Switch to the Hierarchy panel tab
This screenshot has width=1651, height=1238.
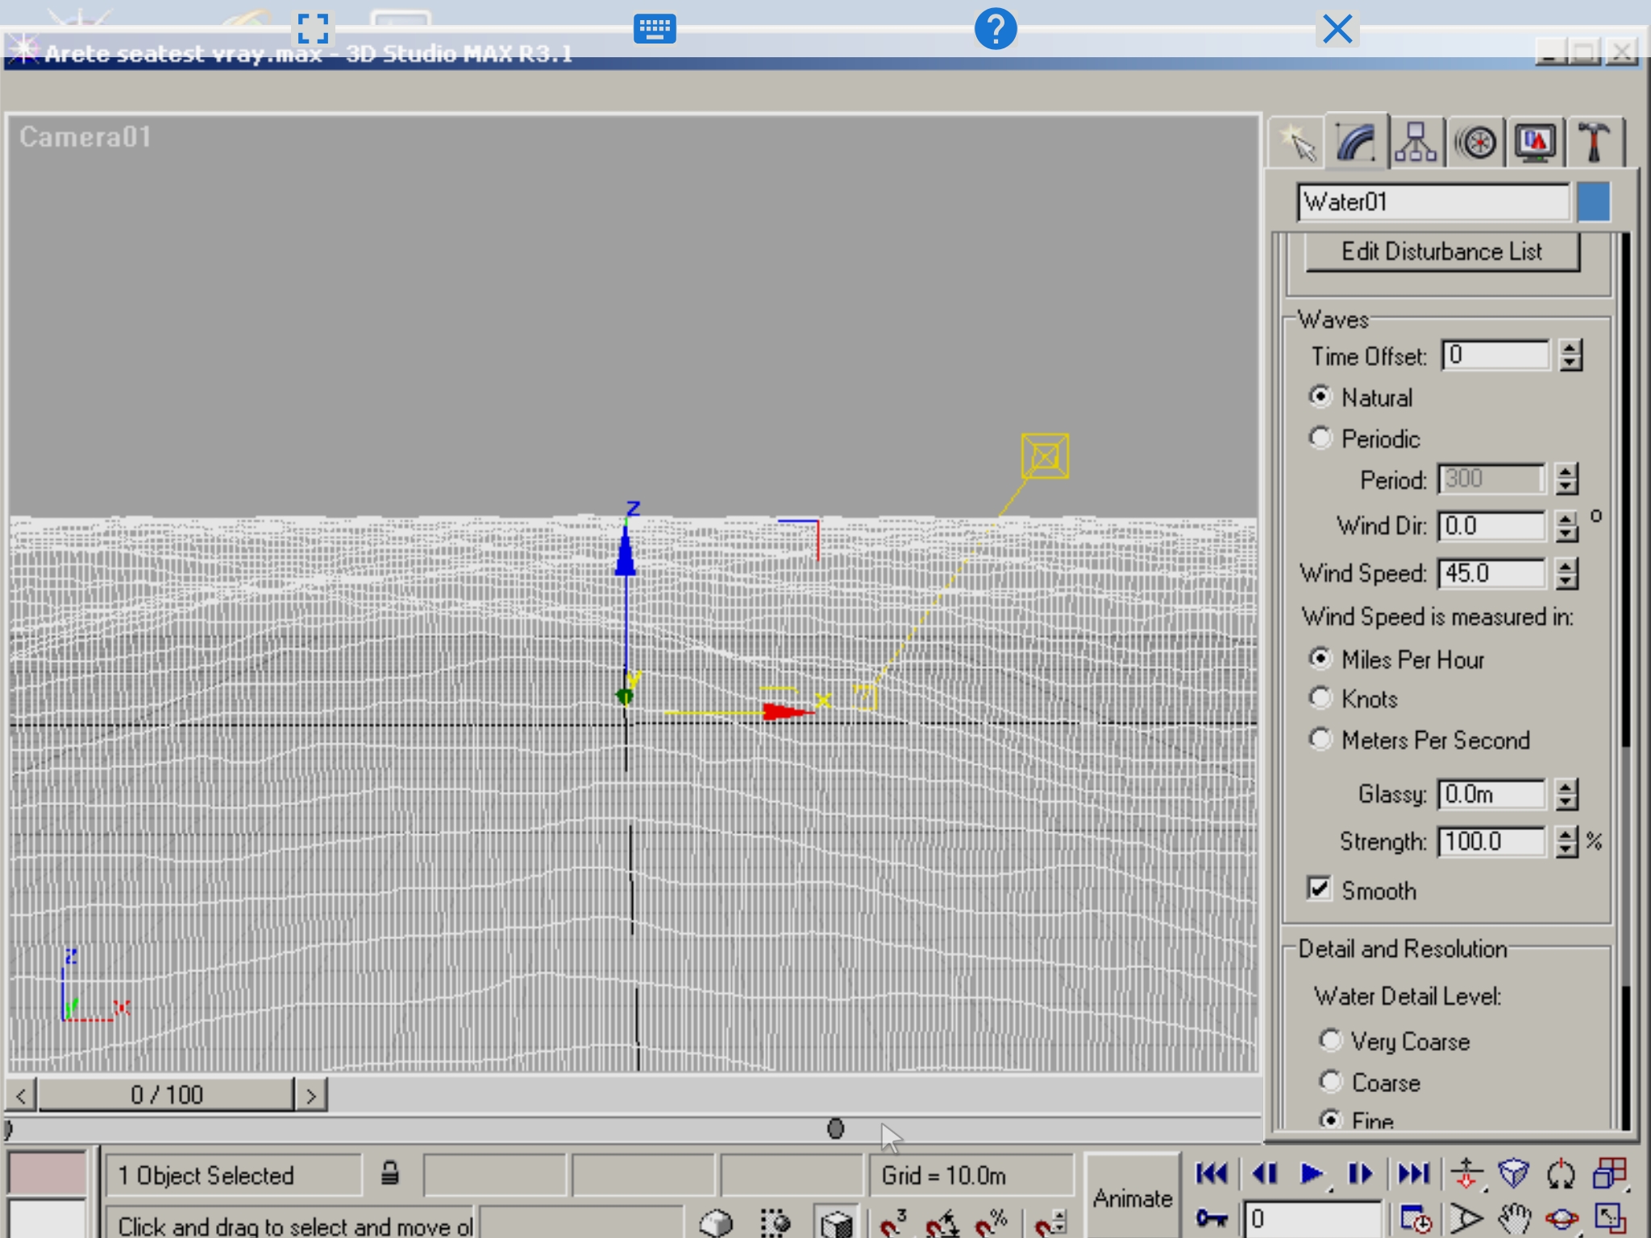tap(1416, 143)
